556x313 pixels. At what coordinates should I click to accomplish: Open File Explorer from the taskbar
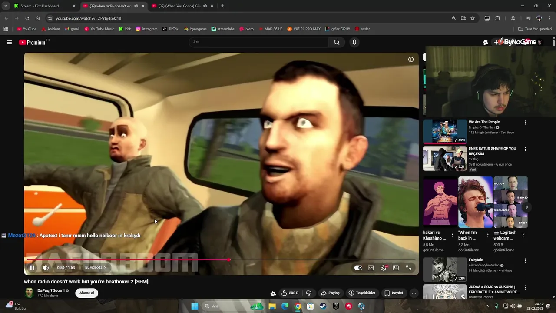272,306
